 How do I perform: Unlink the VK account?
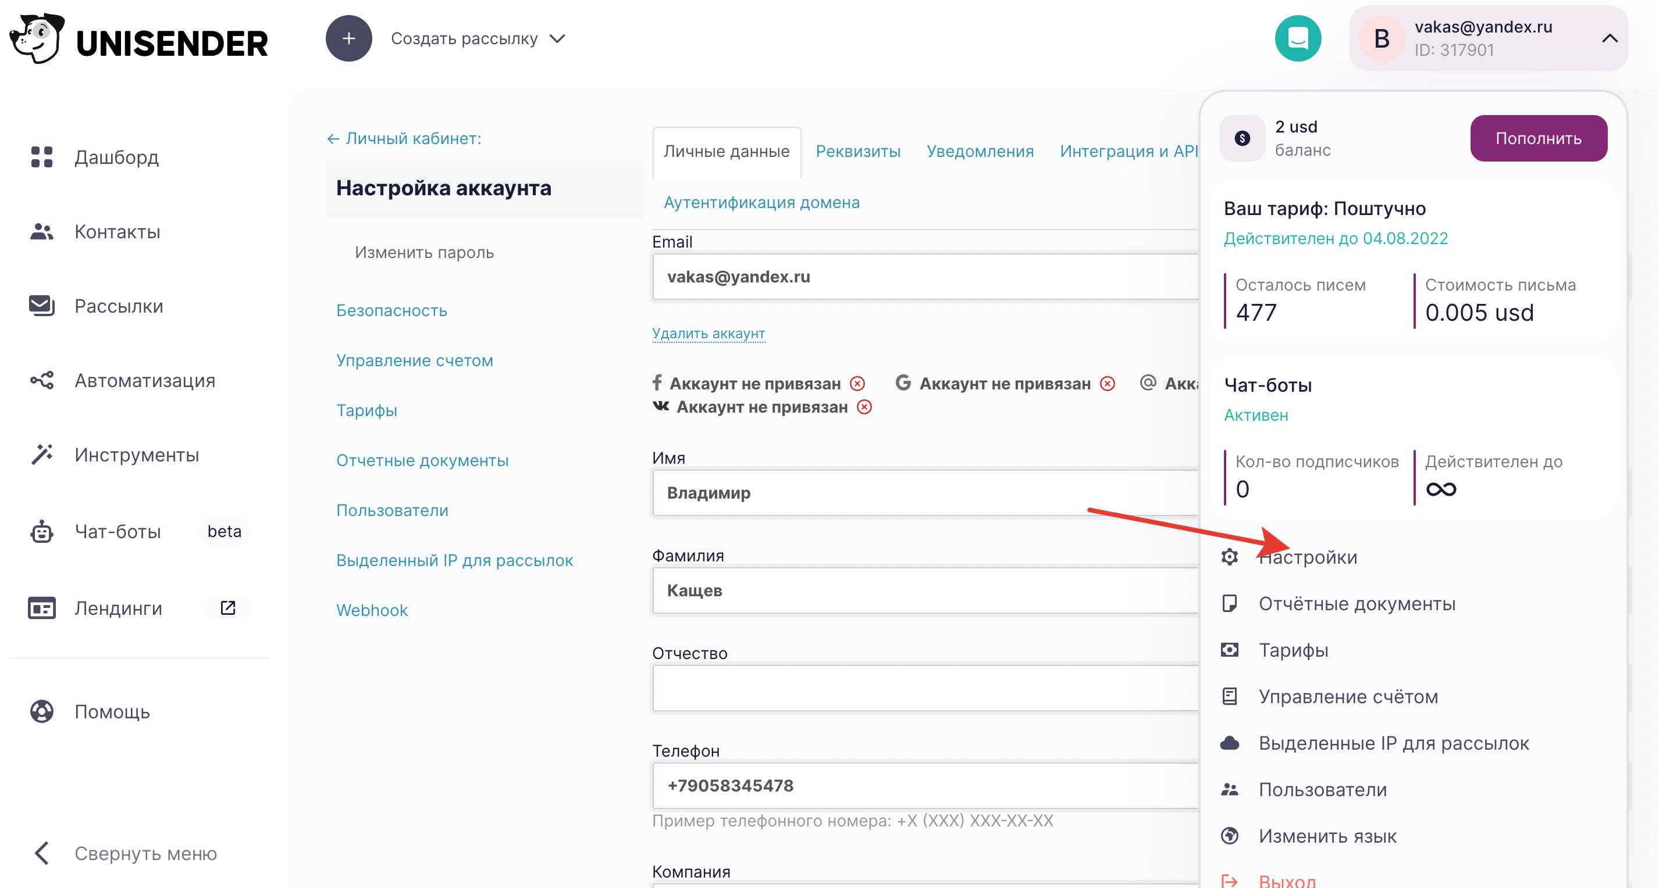(x=865, y=407)
